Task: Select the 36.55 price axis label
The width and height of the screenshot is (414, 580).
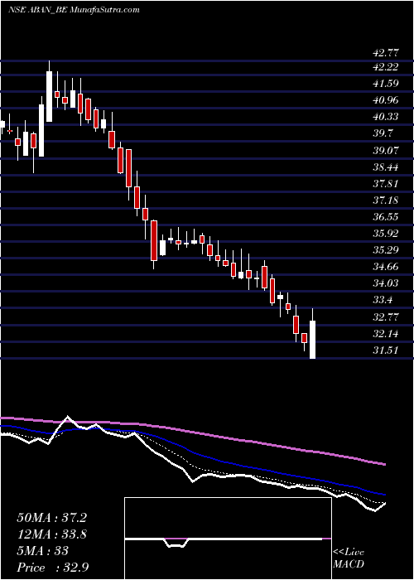Action: click(386, 217)
